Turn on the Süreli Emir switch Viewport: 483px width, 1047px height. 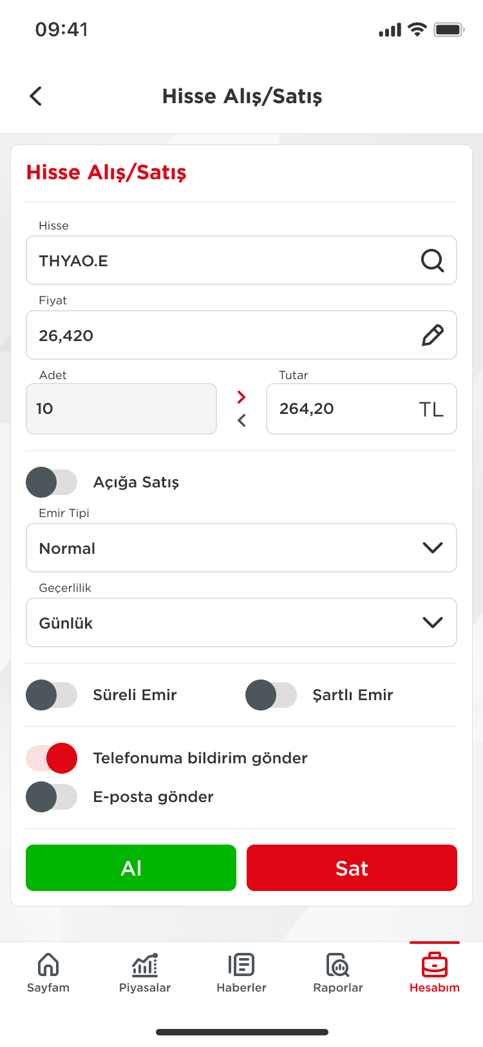[x=52, y=695]
